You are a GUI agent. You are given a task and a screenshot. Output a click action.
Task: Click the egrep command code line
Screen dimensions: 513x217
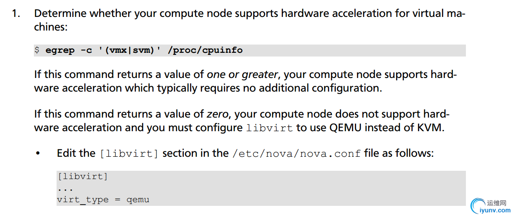coord(250,50)
